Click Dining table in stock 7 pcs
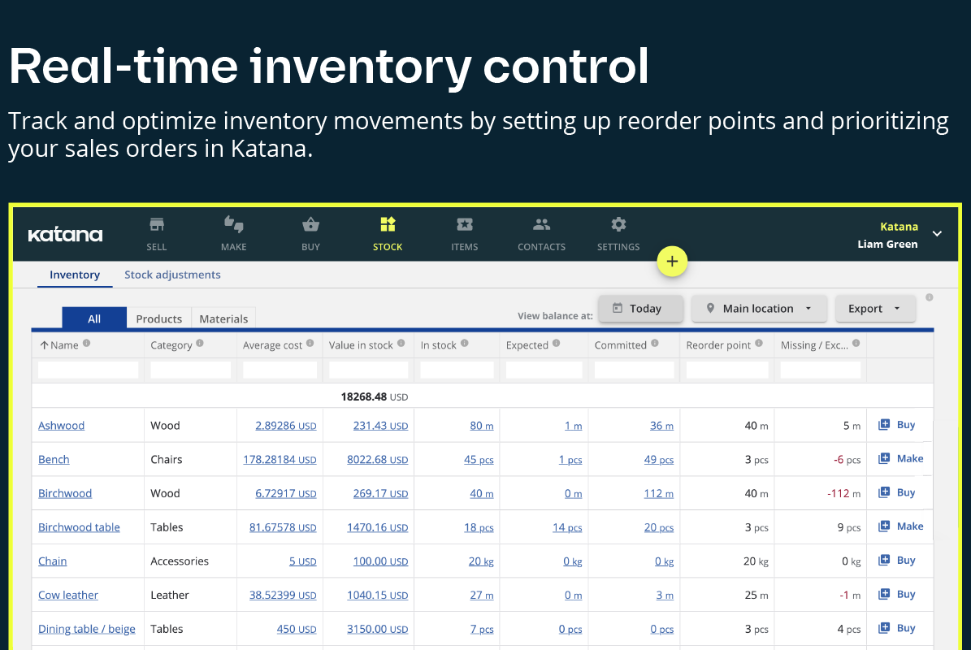 pyautogui.click(x=482, y=629)
